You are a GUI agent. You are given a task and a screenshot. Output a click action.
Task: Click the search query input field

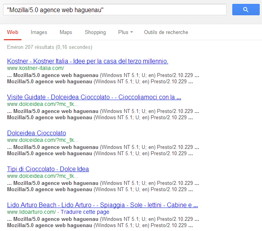(115, 10)
